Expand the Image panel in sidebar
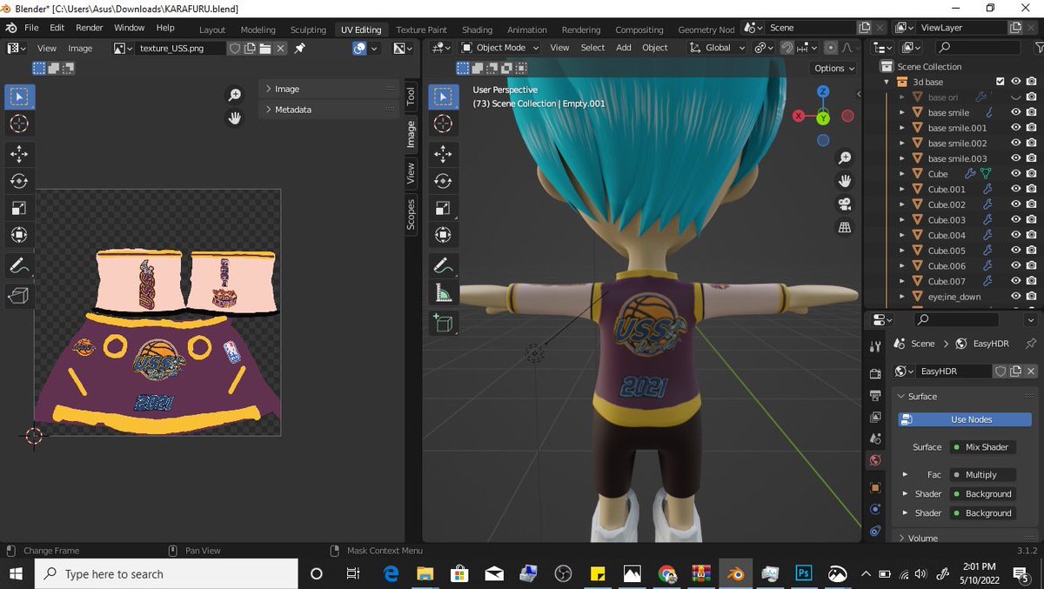Screen dimensions: 1044x589 pos(329,89)
